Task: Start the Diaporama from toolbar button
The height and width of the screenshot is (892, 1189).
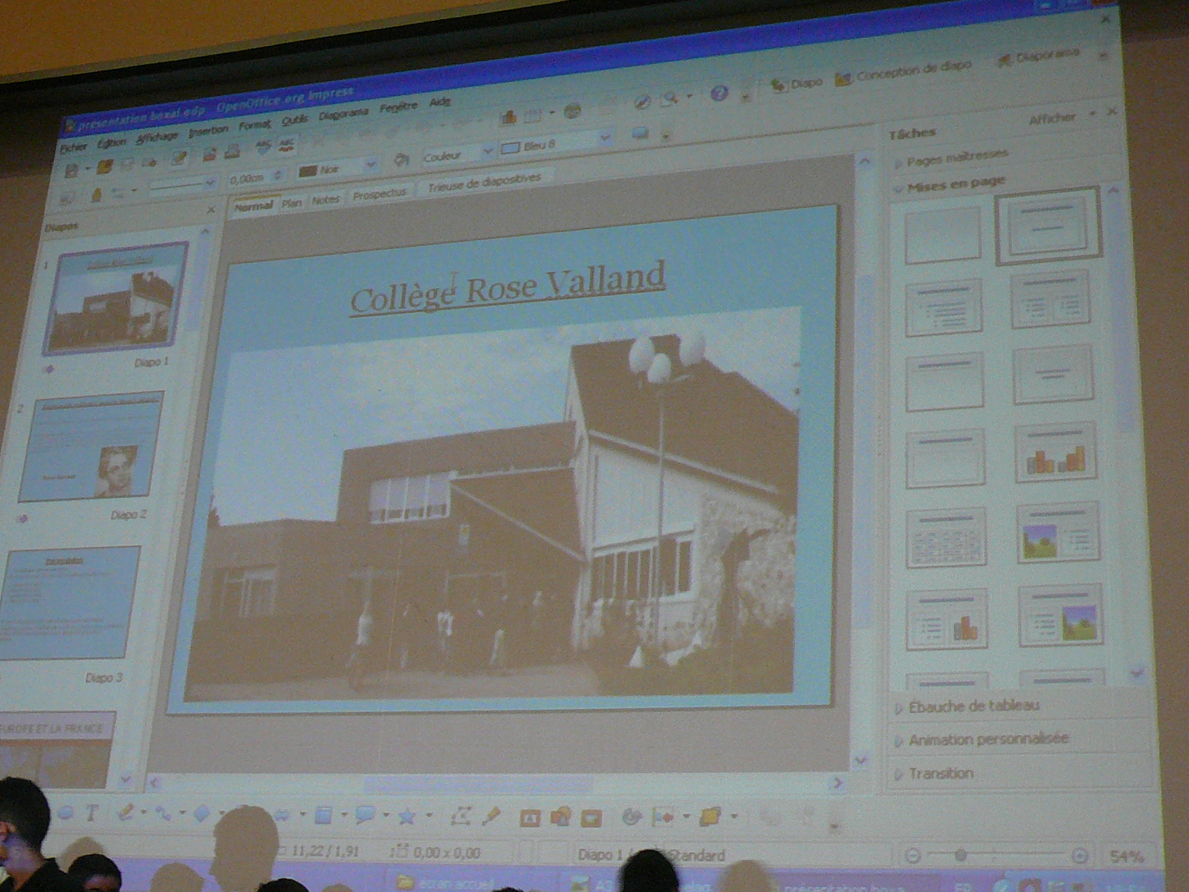Action: tap(1037, 56)
